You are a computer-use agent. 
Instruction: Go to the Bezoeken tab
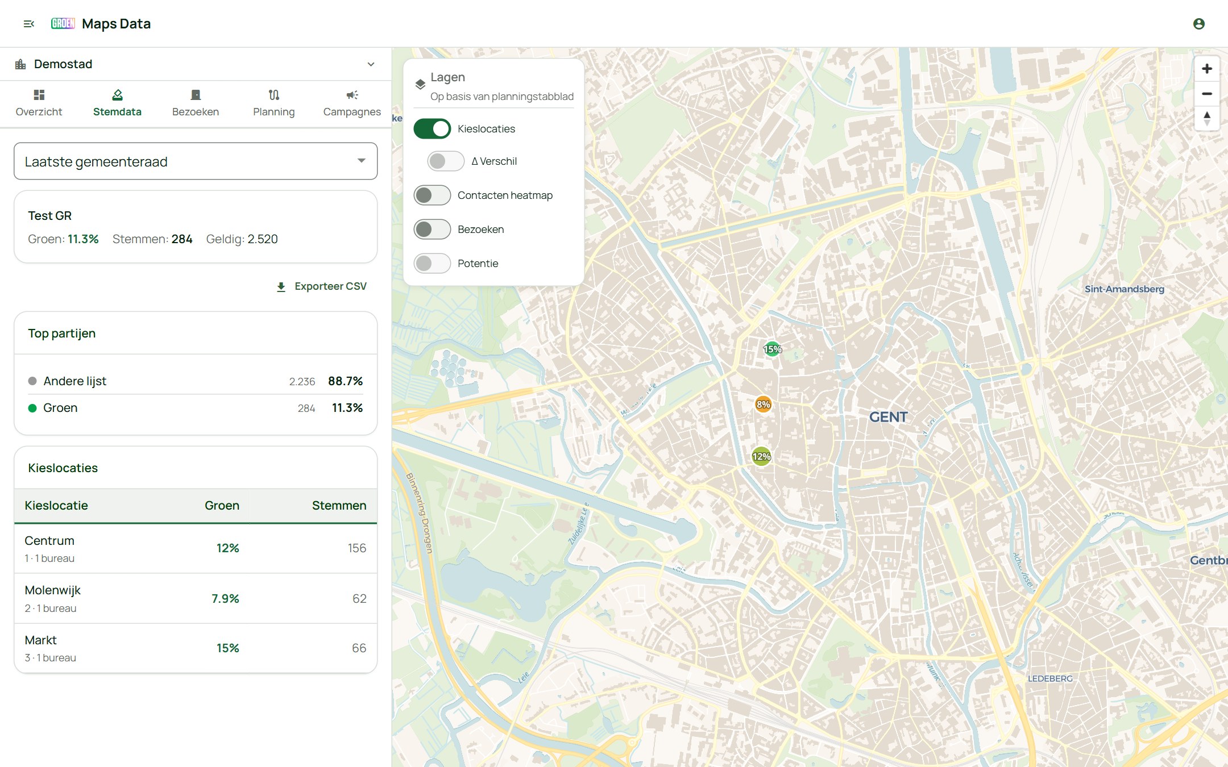point(196,103)
